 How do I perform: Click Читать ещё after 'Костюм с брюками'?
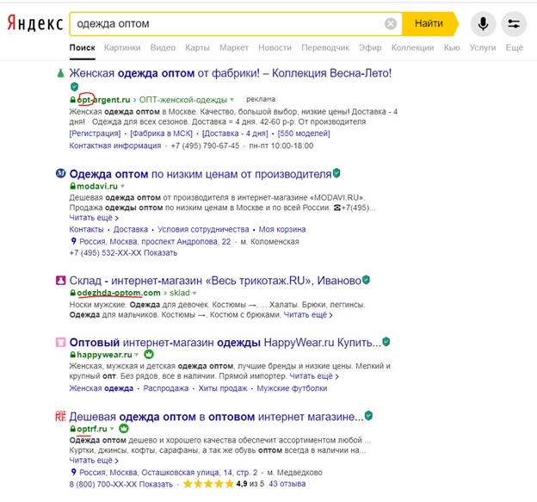[x=308, y=315]
